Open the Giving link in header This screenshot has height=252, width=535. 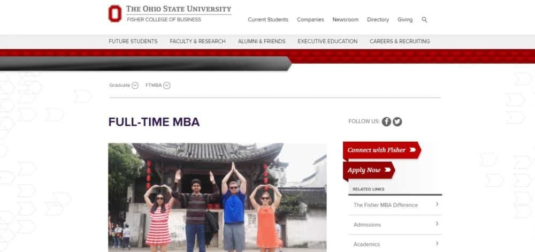(405, 20)
